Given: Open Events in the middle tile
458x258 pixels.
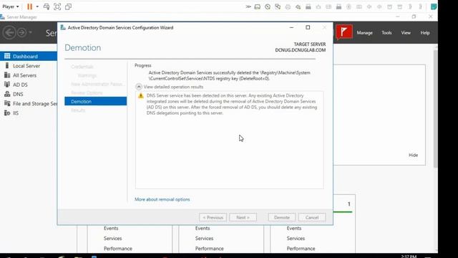Looking at the screenshot, I should 203,228.
